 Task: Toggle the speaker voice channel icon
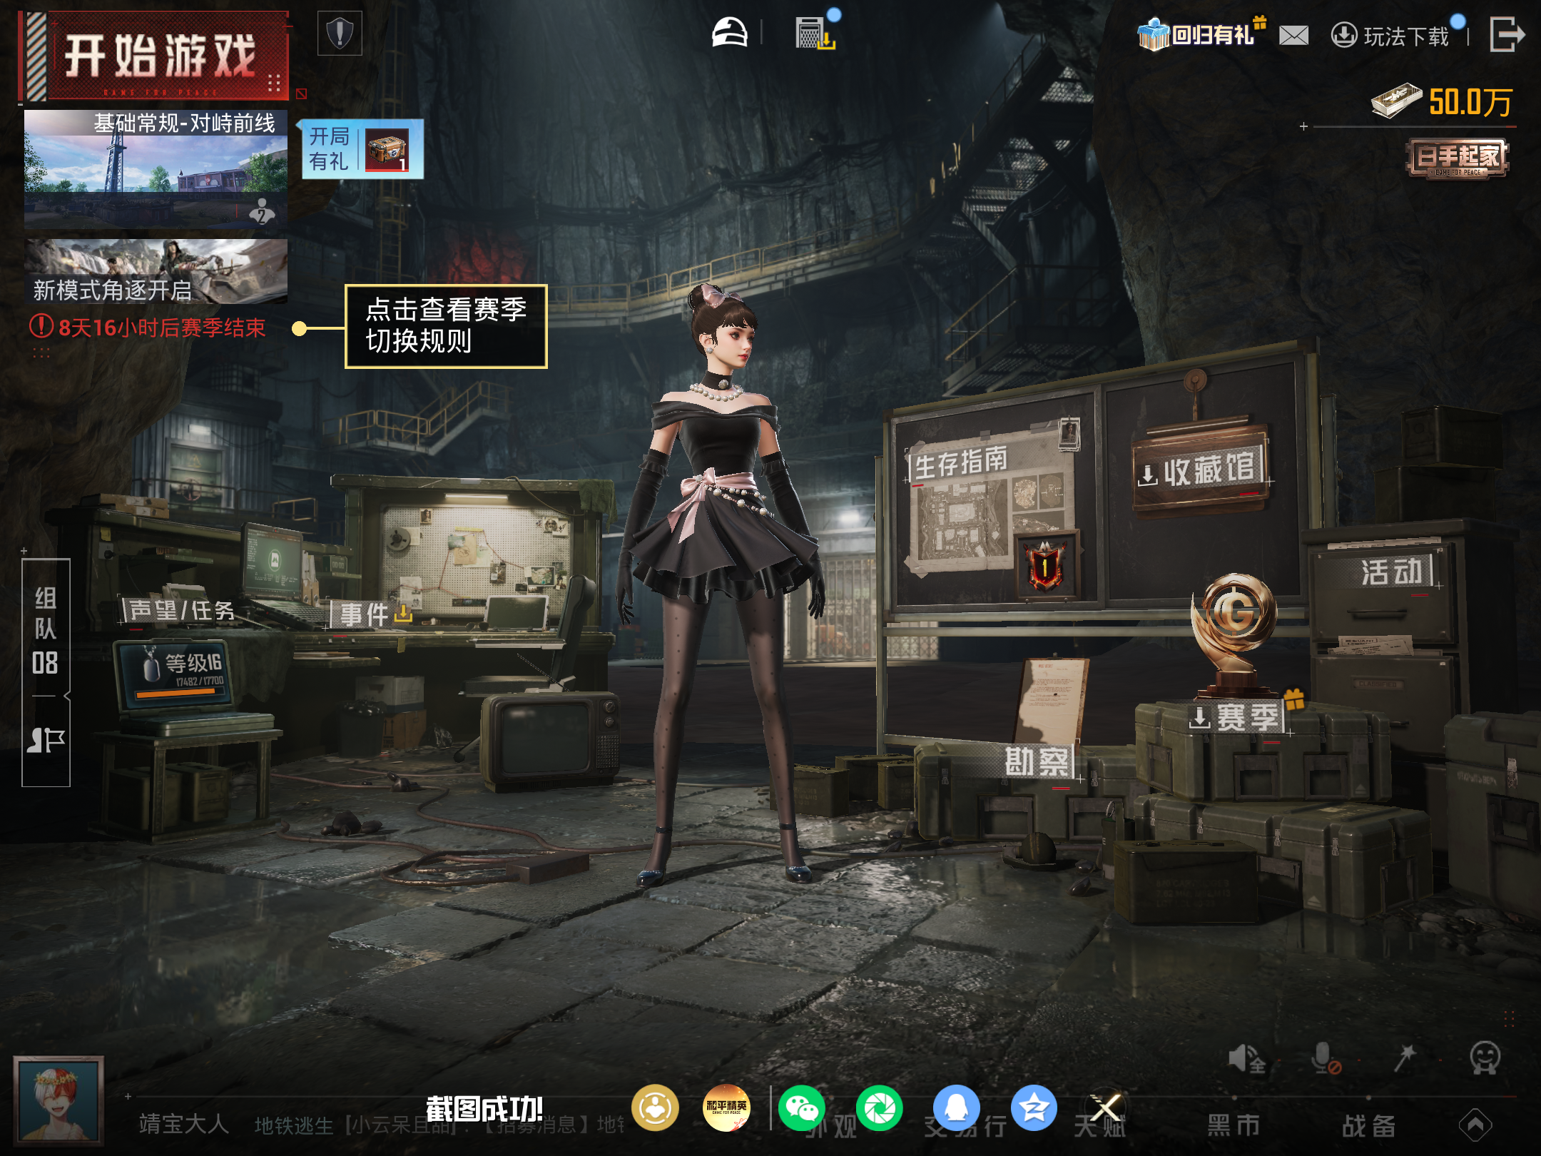(x=1246, y=1059)
